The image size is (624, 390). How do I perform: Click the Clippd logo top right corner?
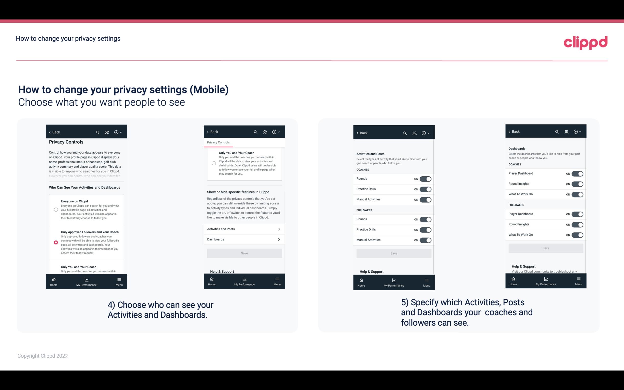tap(586, 42)
